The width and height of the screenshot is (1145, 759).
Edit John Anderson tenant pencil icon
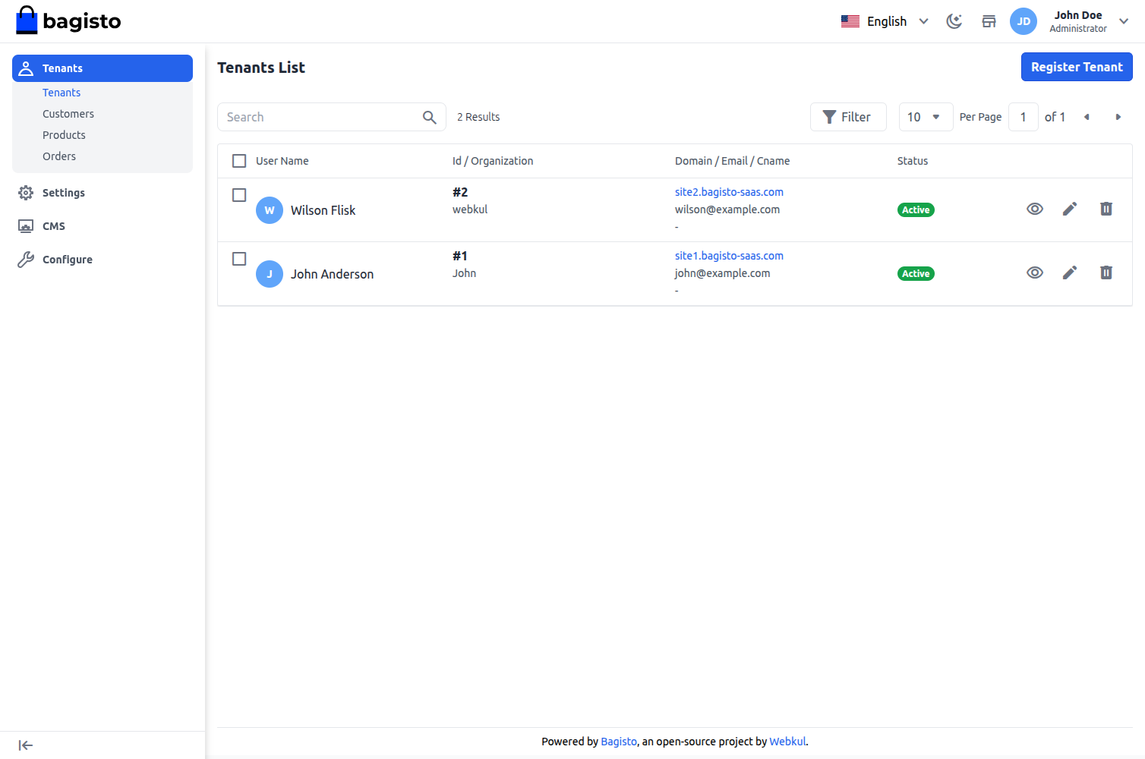click(1070, 272)
